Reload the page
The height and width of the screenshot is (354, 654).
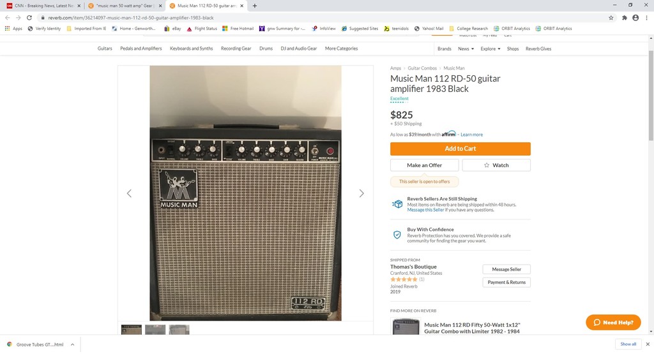click(x=29, y=18)
